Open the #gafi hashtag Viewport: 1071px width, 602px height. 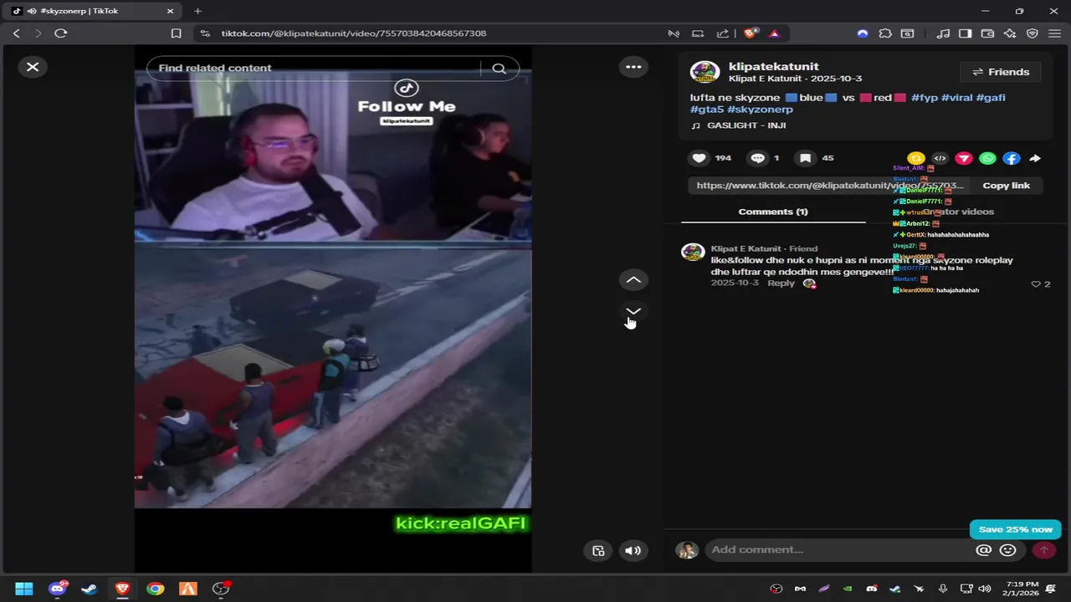click(x=991, y=98)
